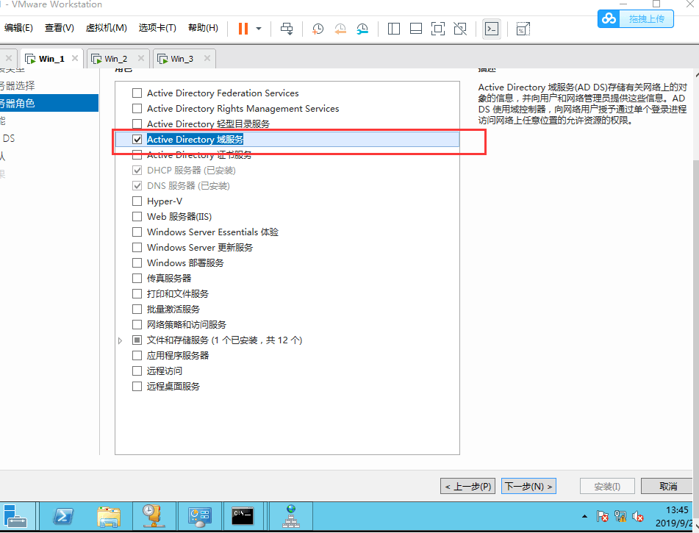699x533 pixels.
Task: Expand 文件和存储服务 tree arrow
Action: [x=121, y=340]
